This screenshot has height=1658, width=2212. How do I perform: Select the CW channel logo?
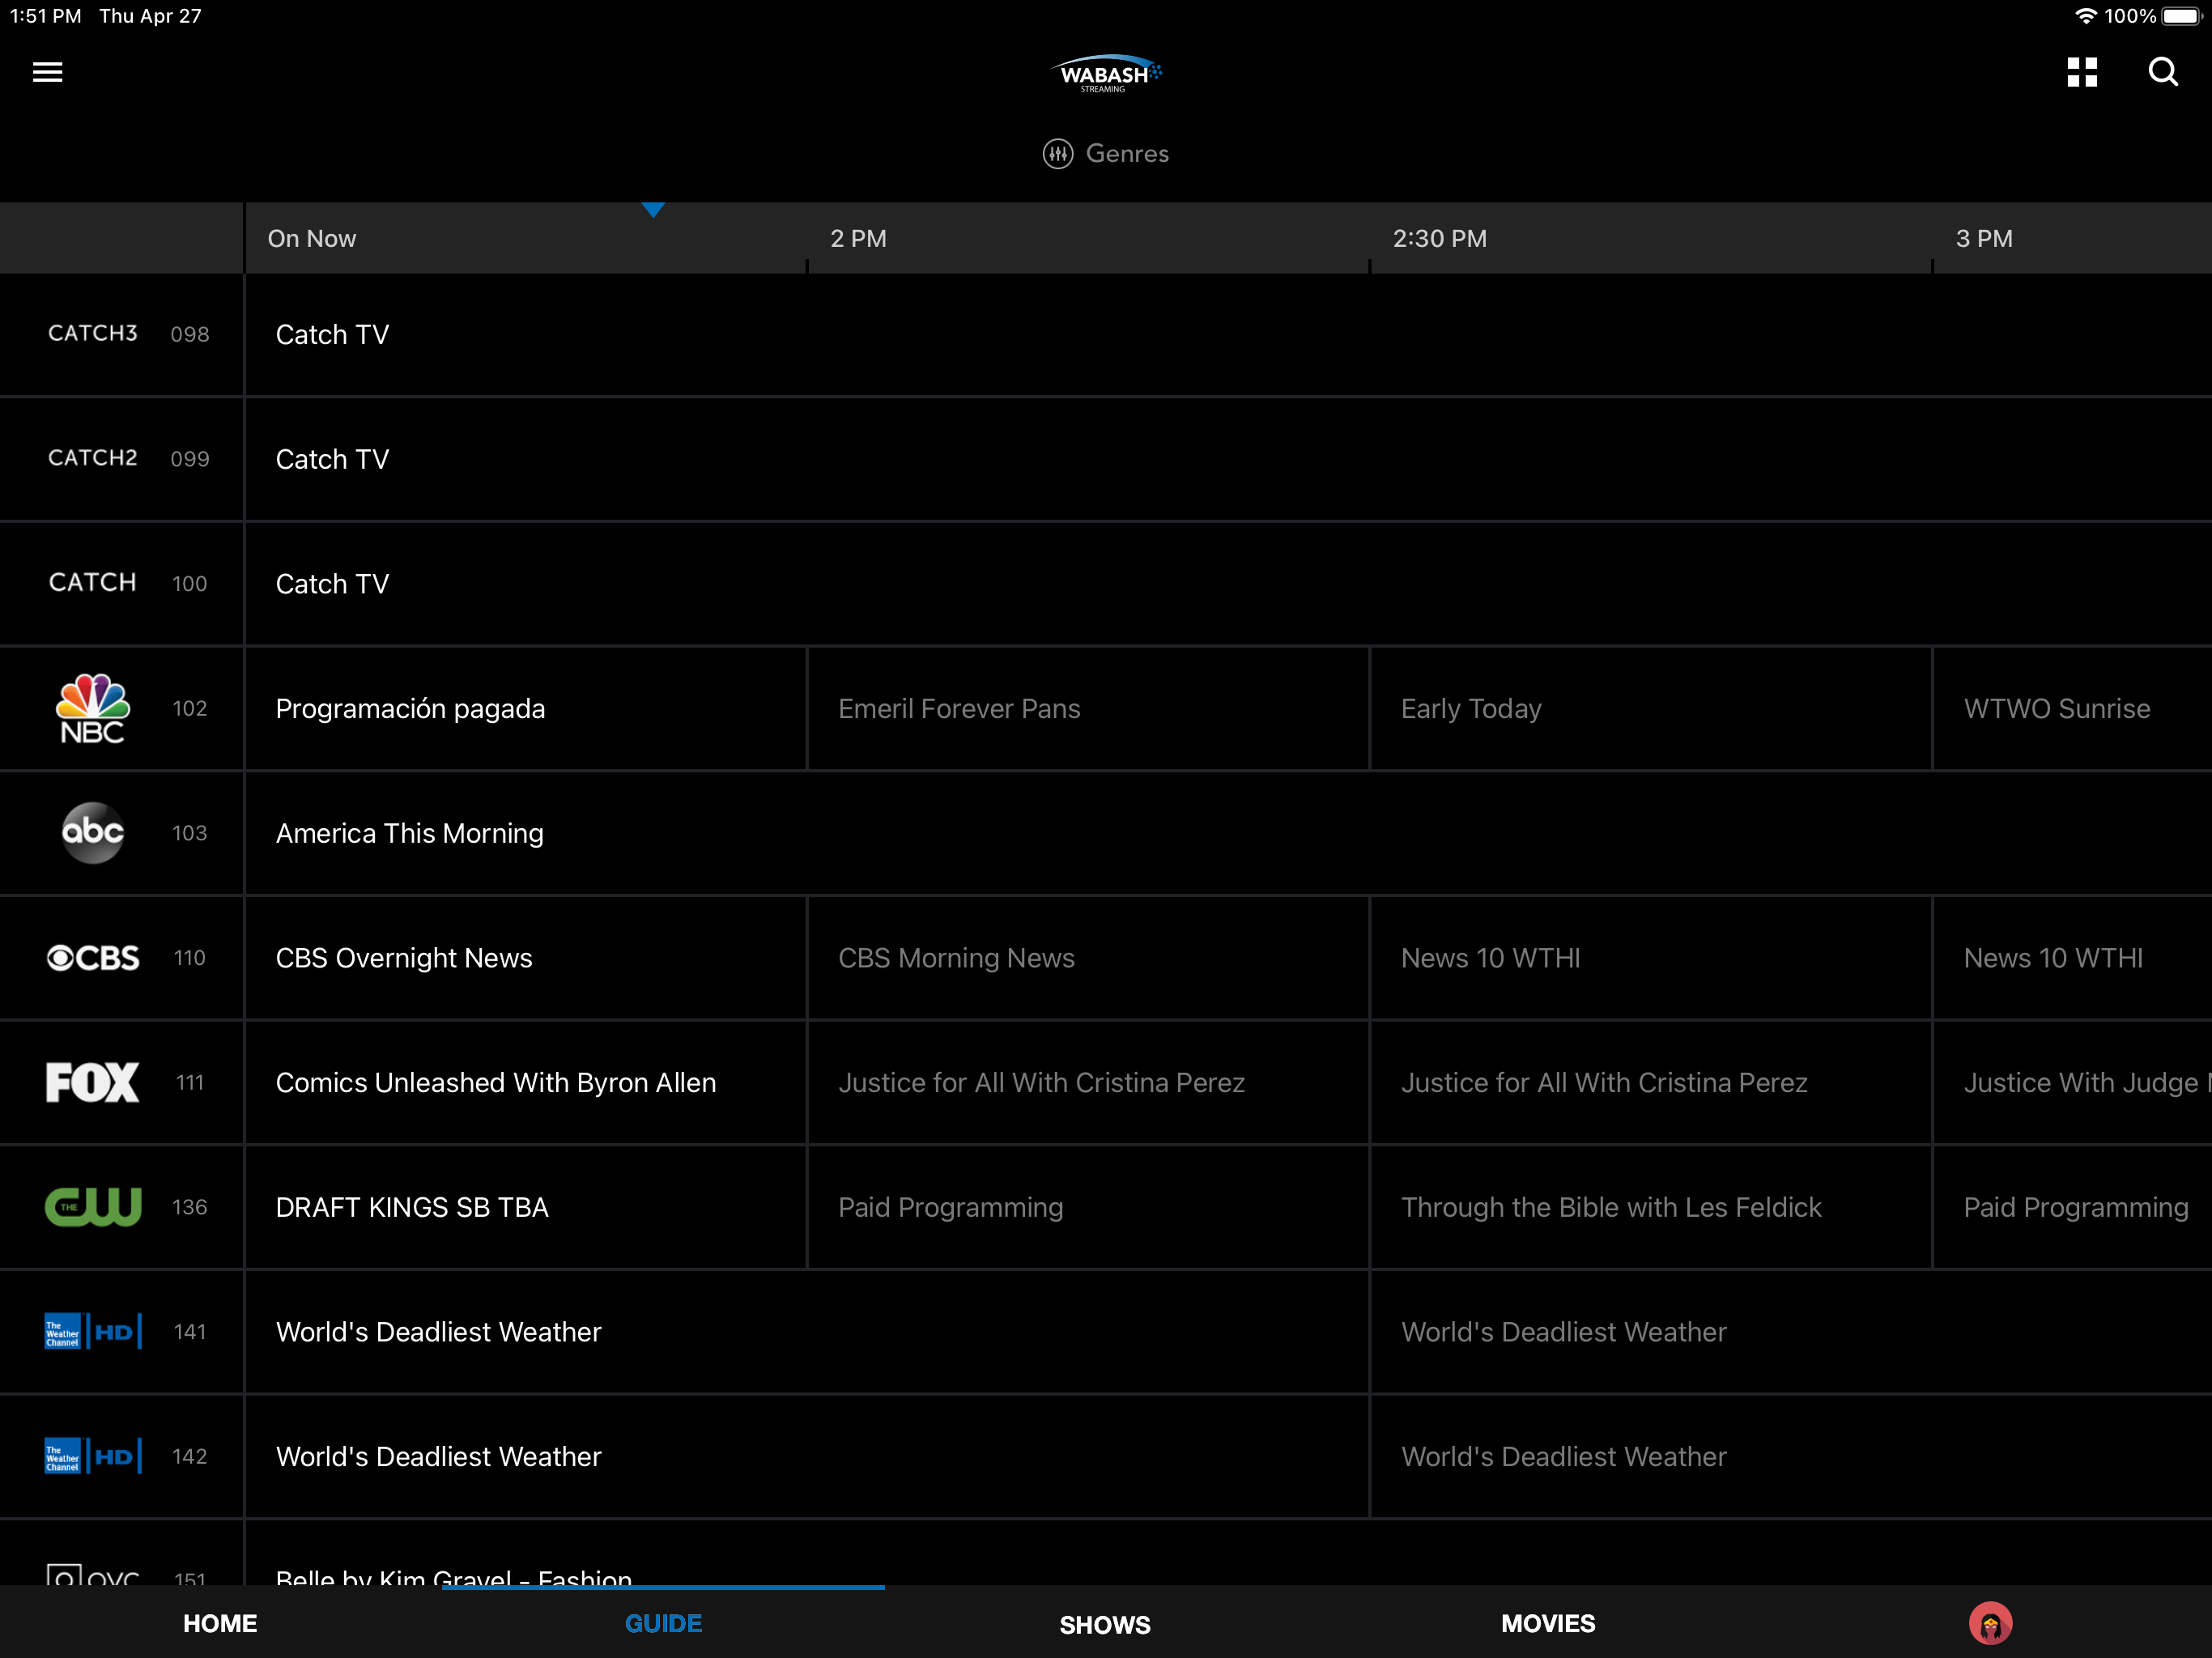(x=93, y=1206)
